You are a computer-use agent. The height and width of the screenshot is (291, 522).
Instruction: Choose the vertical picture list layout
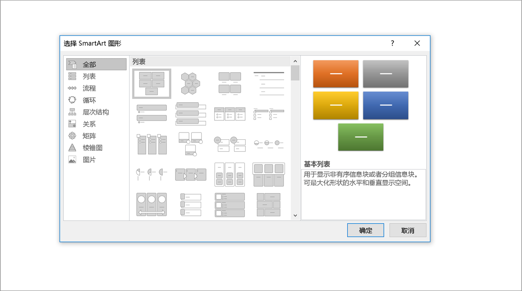tap(230, 204)
